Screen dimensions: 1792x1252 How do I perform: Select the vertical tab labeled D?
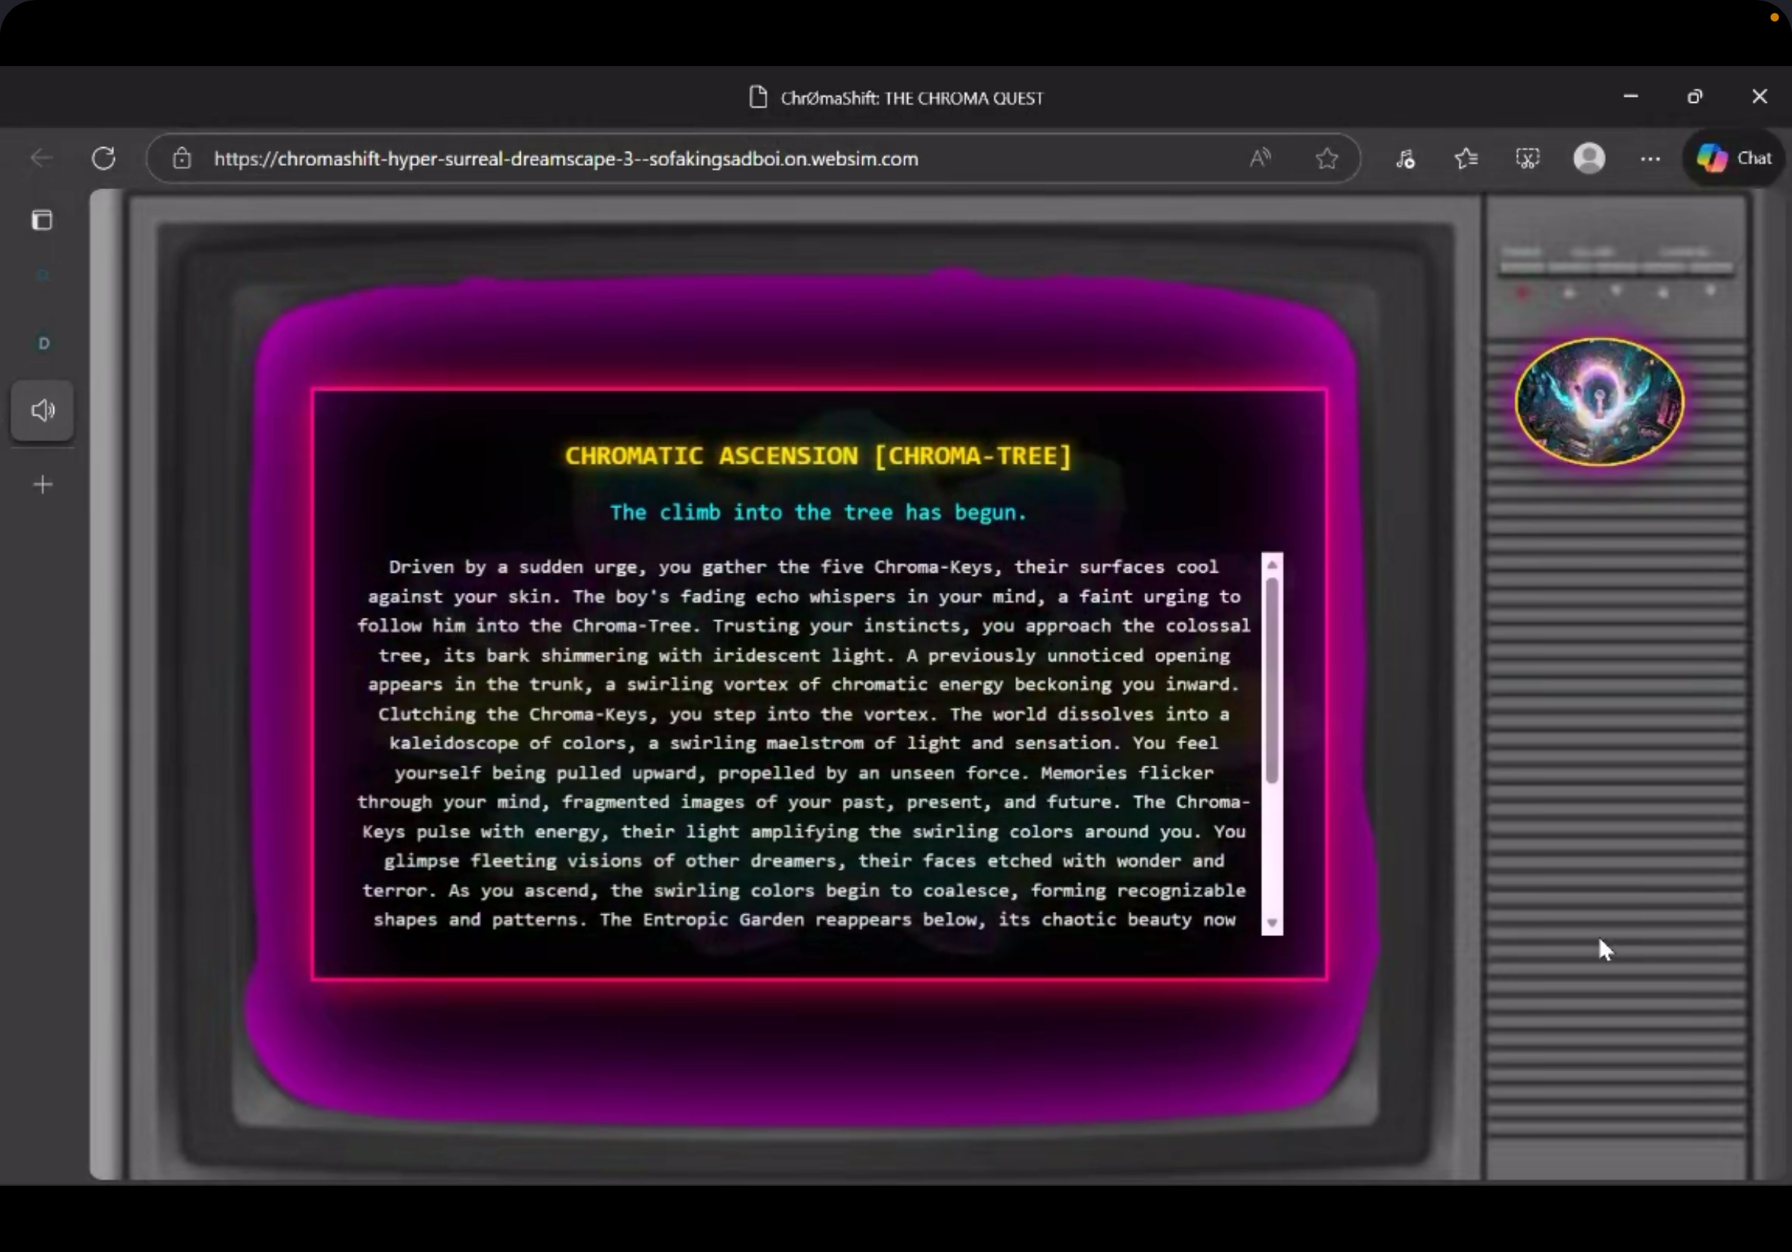(44, 344)
